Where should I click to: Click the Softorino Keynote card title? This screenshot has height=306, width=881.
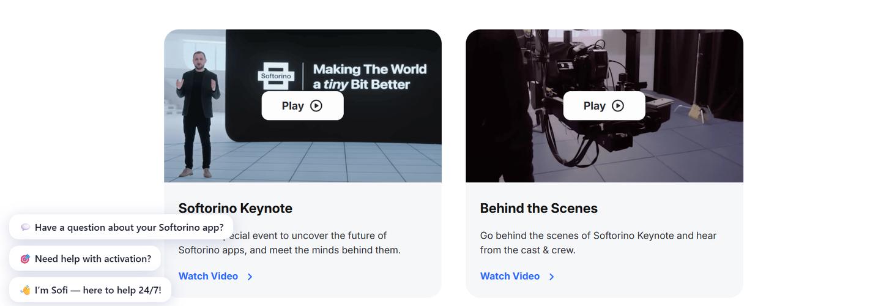point(235,208)
